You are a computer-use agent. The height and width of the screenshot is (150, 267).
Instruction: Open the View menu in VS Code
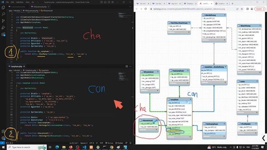[x=28, y=2]
